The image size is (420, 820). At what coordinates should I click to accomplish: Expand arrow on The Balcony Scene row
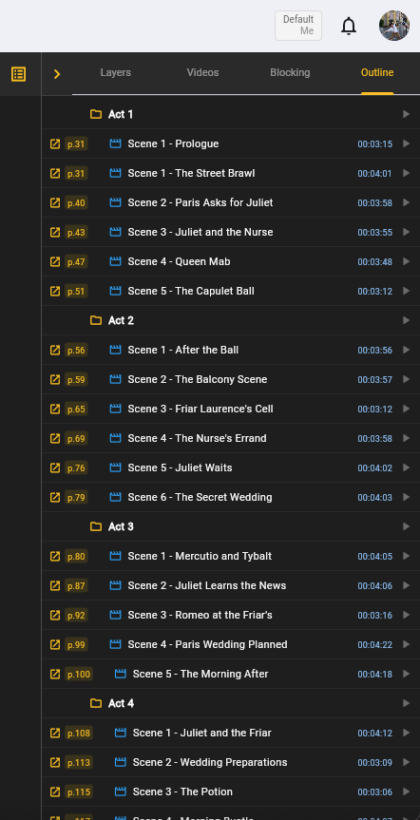[x=406, y=379]
